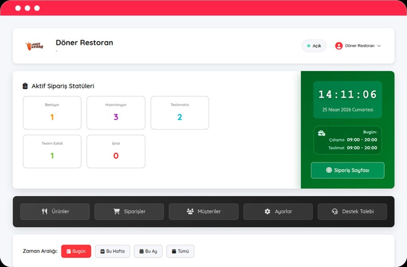Click the 14:11:06 clock display
The width and height of the screenshot is (407, 267).
pyautogui.click(x=347, y=94)
